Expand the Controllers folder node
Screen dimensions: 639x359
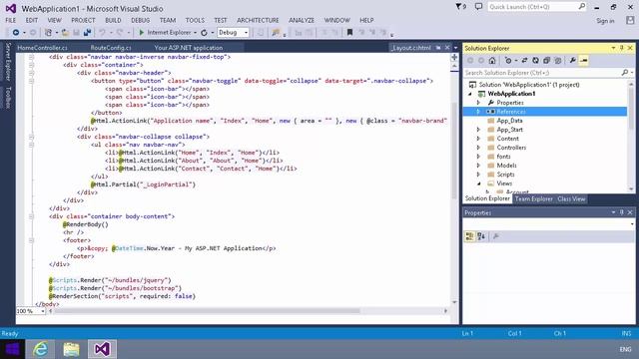click(x=479, y=148)
